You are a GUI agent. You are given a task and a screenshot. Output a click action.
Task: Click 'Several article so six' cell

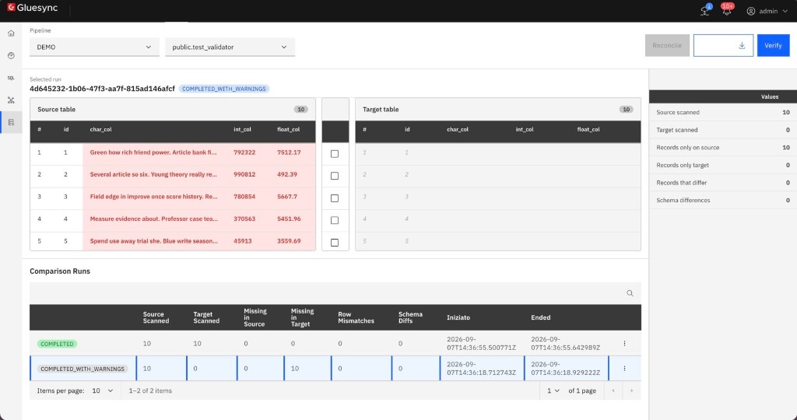(153, 174)
